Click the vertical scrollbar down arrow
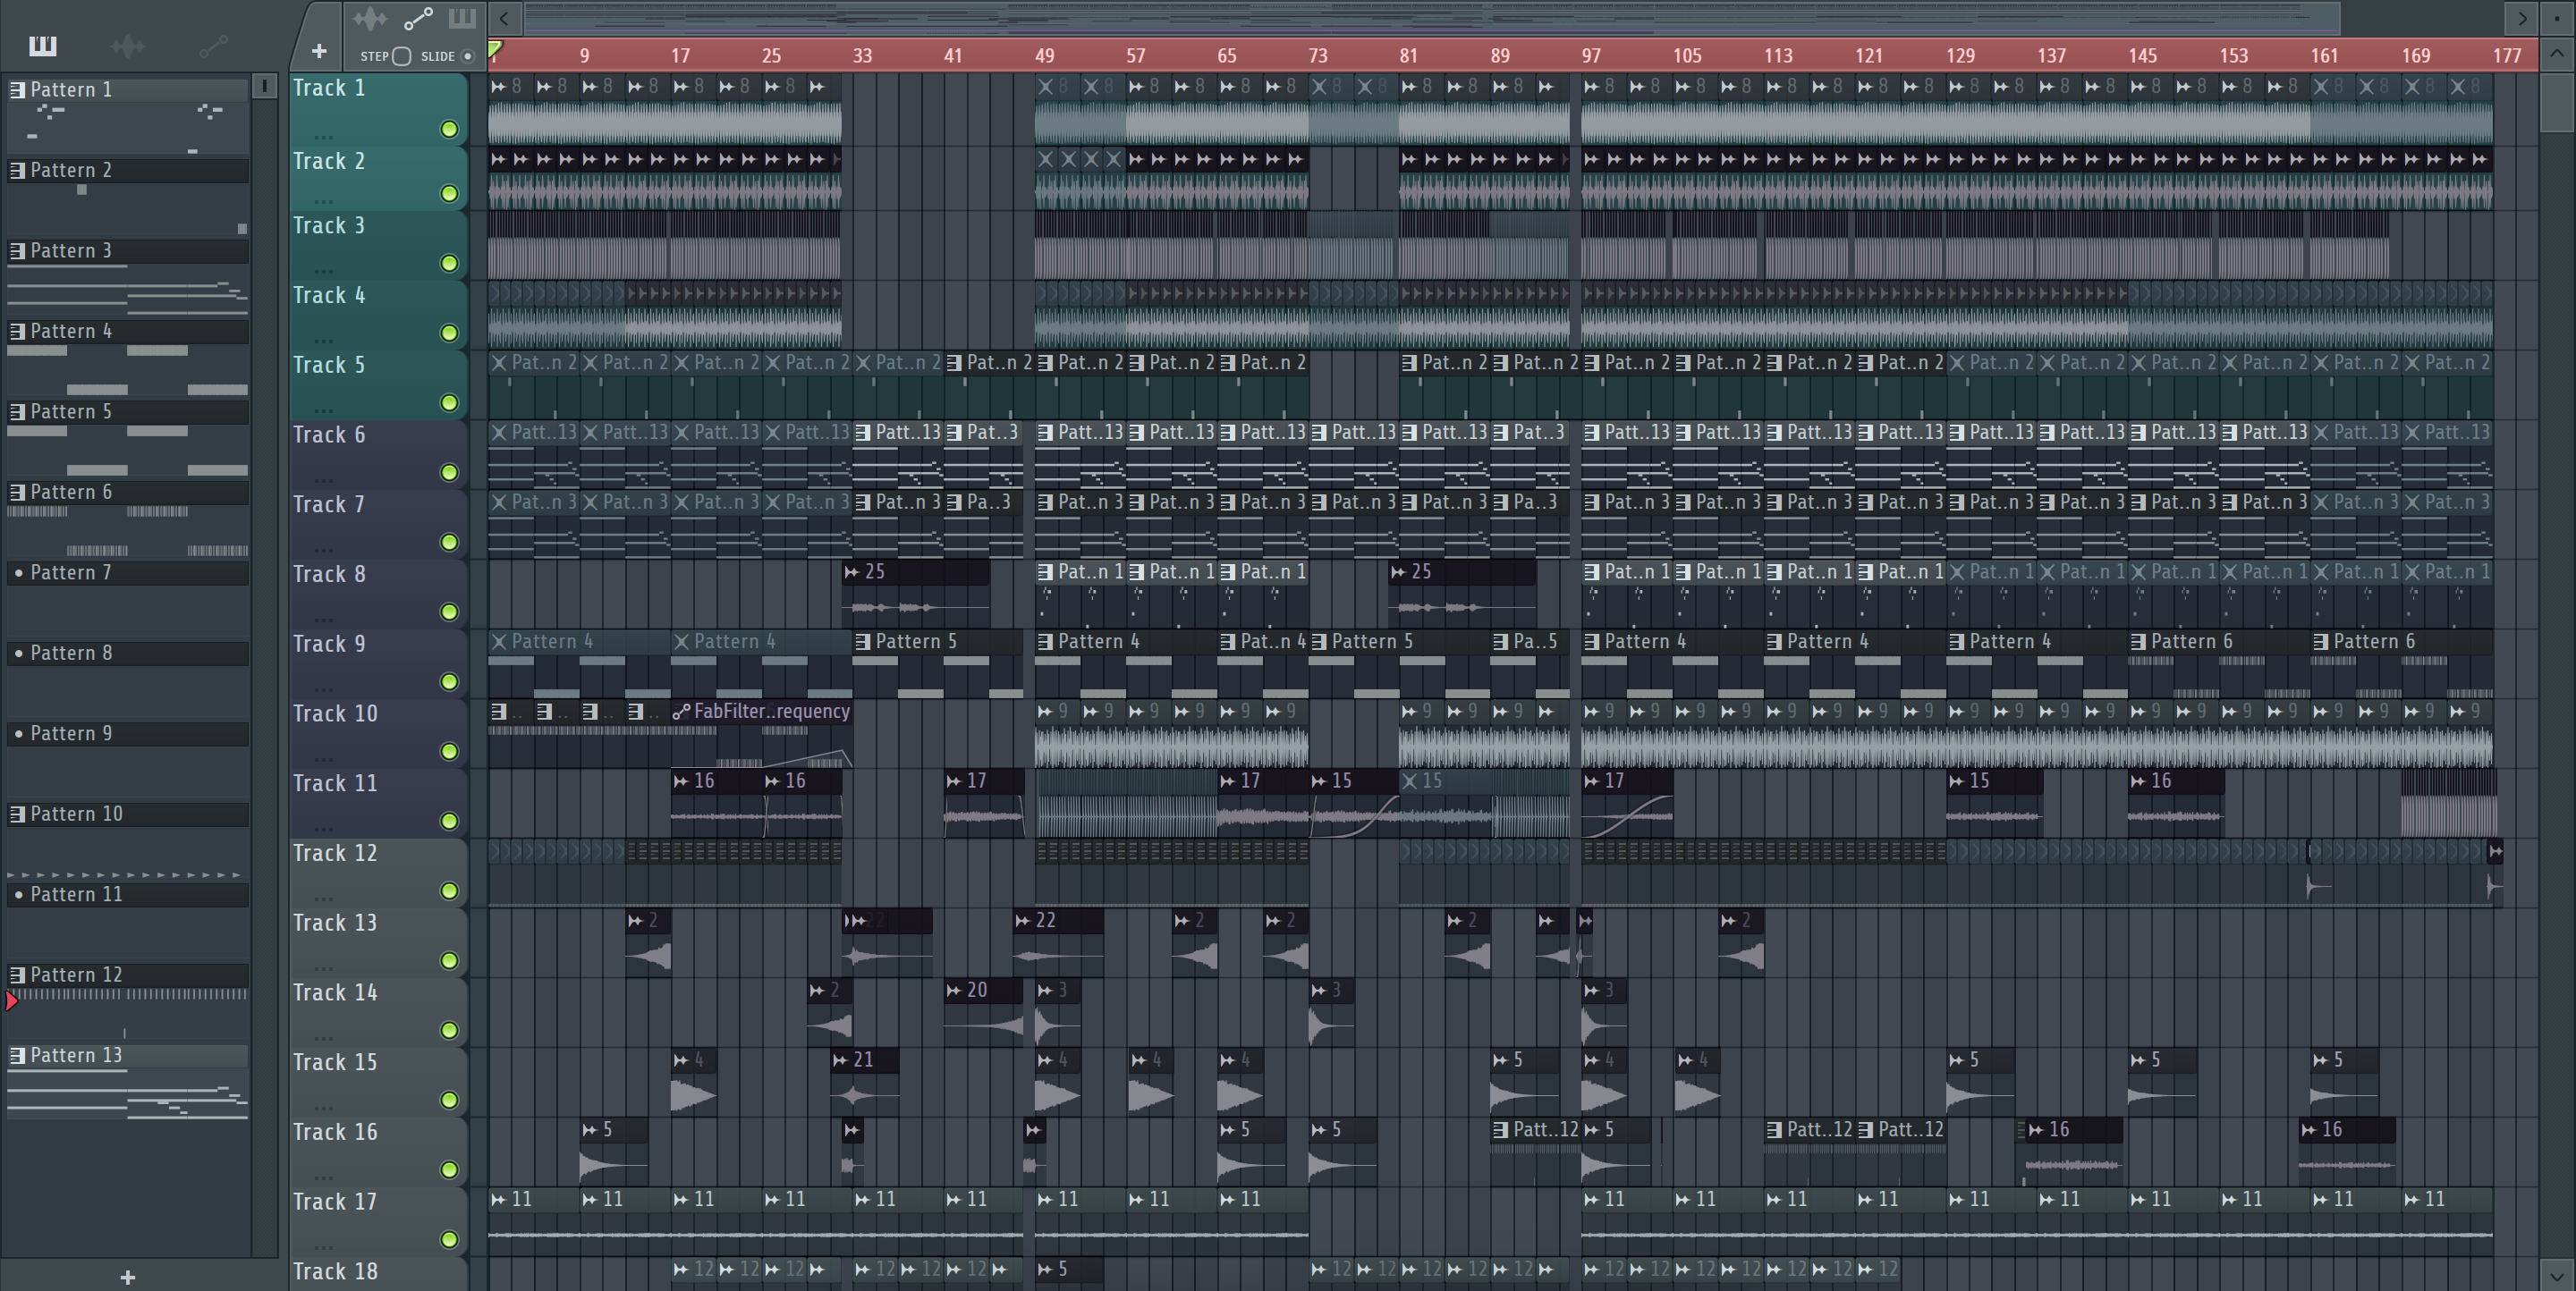The image size is (2576, 1291). coord(2557,1275)
